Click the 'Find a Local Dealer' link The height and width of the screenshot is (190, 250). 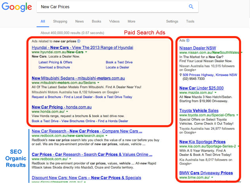coord(78,97)
